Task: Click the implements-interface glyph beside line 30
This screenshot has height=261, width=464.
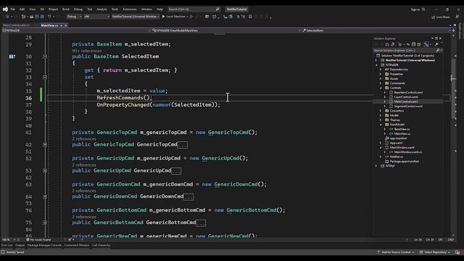Action: point(12,57)
